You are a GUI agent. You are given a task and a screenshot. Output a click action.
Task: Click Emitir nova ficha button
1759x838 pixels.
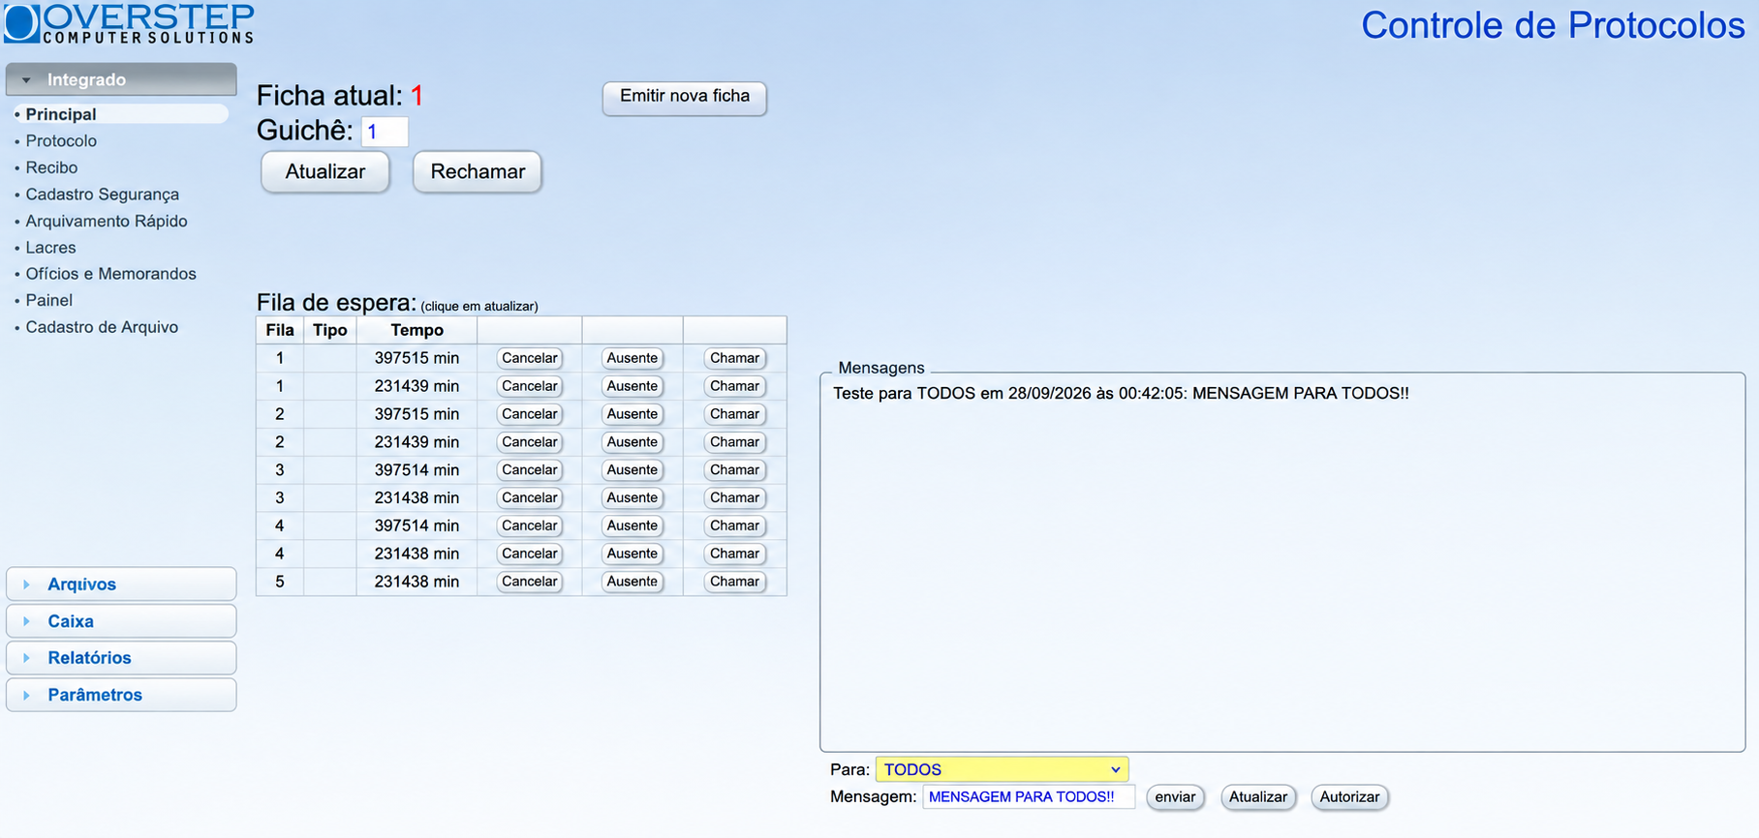[x=685, y=97]
